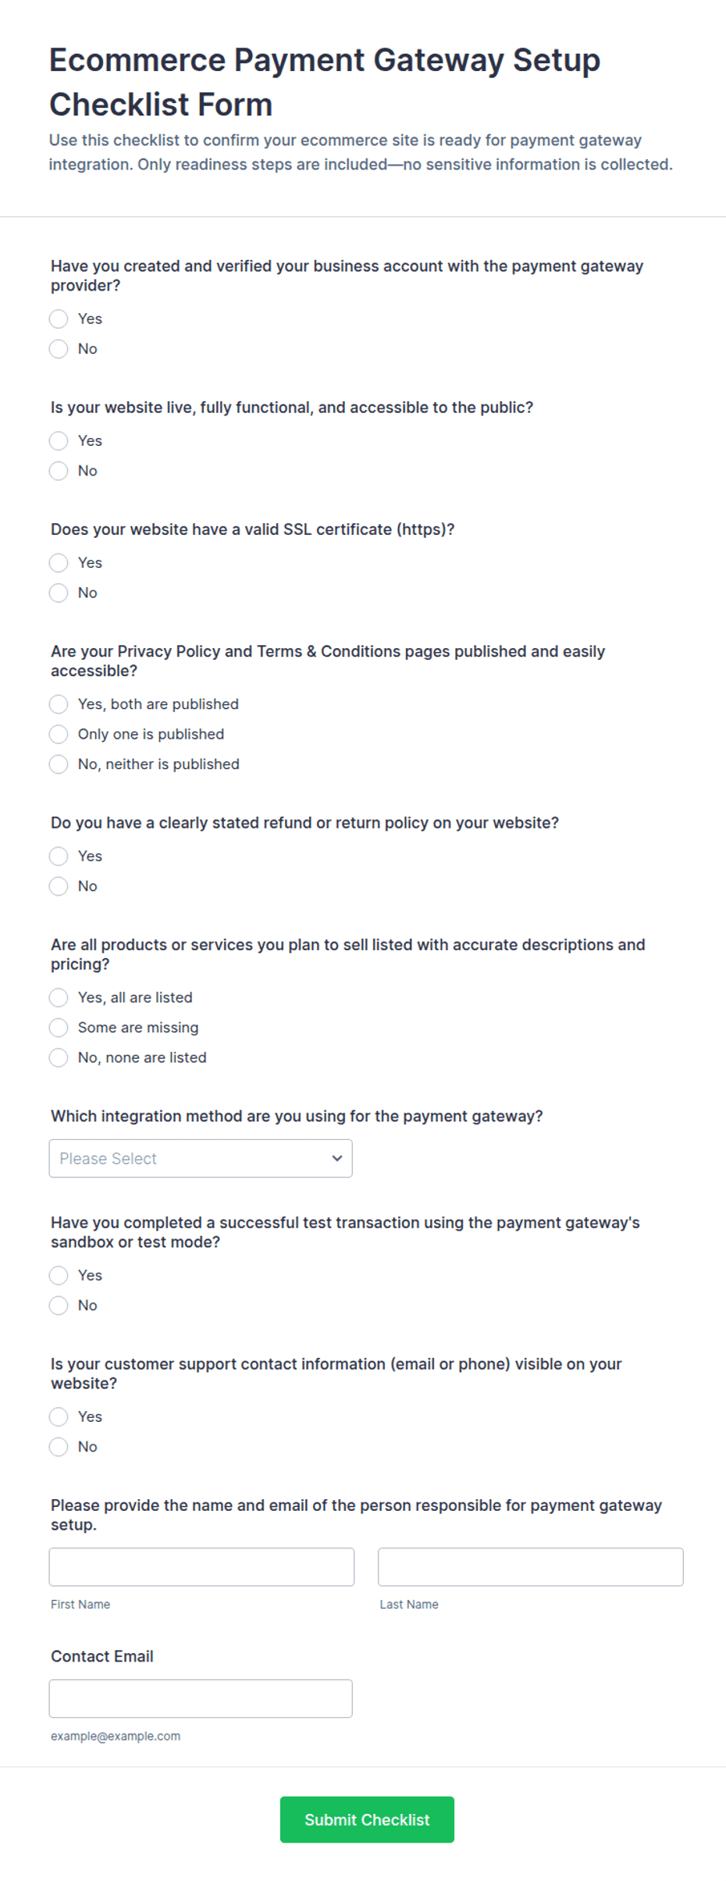This screenshot has height=1881, width=726.
Task: Focus the Contact Email input field
Action: click(201, 1699)
